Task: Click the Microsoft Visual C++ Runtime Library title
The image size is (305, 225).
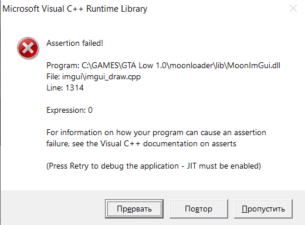Action: tap(75, 9)
